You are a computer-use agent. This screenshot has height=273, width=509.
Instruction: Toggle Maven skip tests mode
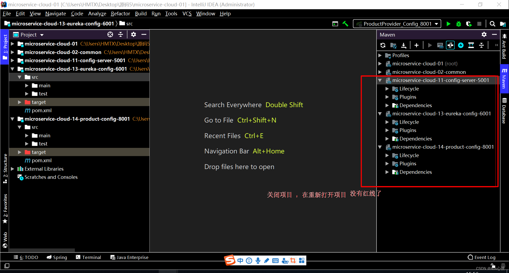(461, 45)
